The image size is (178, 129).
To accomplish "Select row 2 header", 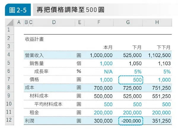I will tap(9, 39).
